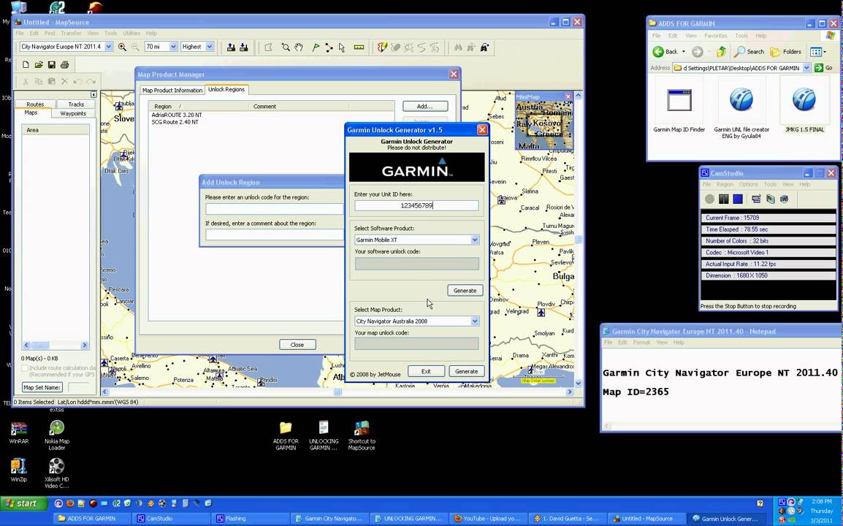The height and width of the screenshot is (526, 843).
Task: Click the Unit ID input field
Action: pos(416,206)
